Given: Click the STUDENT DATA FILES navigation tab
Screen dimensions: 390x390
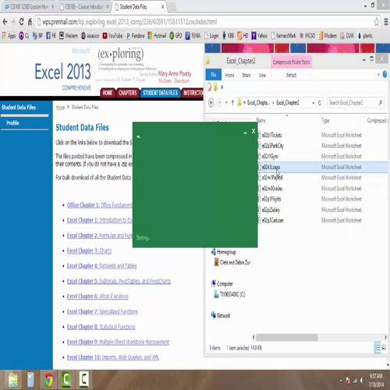Looking at the screenshot, I should (160, 93).
